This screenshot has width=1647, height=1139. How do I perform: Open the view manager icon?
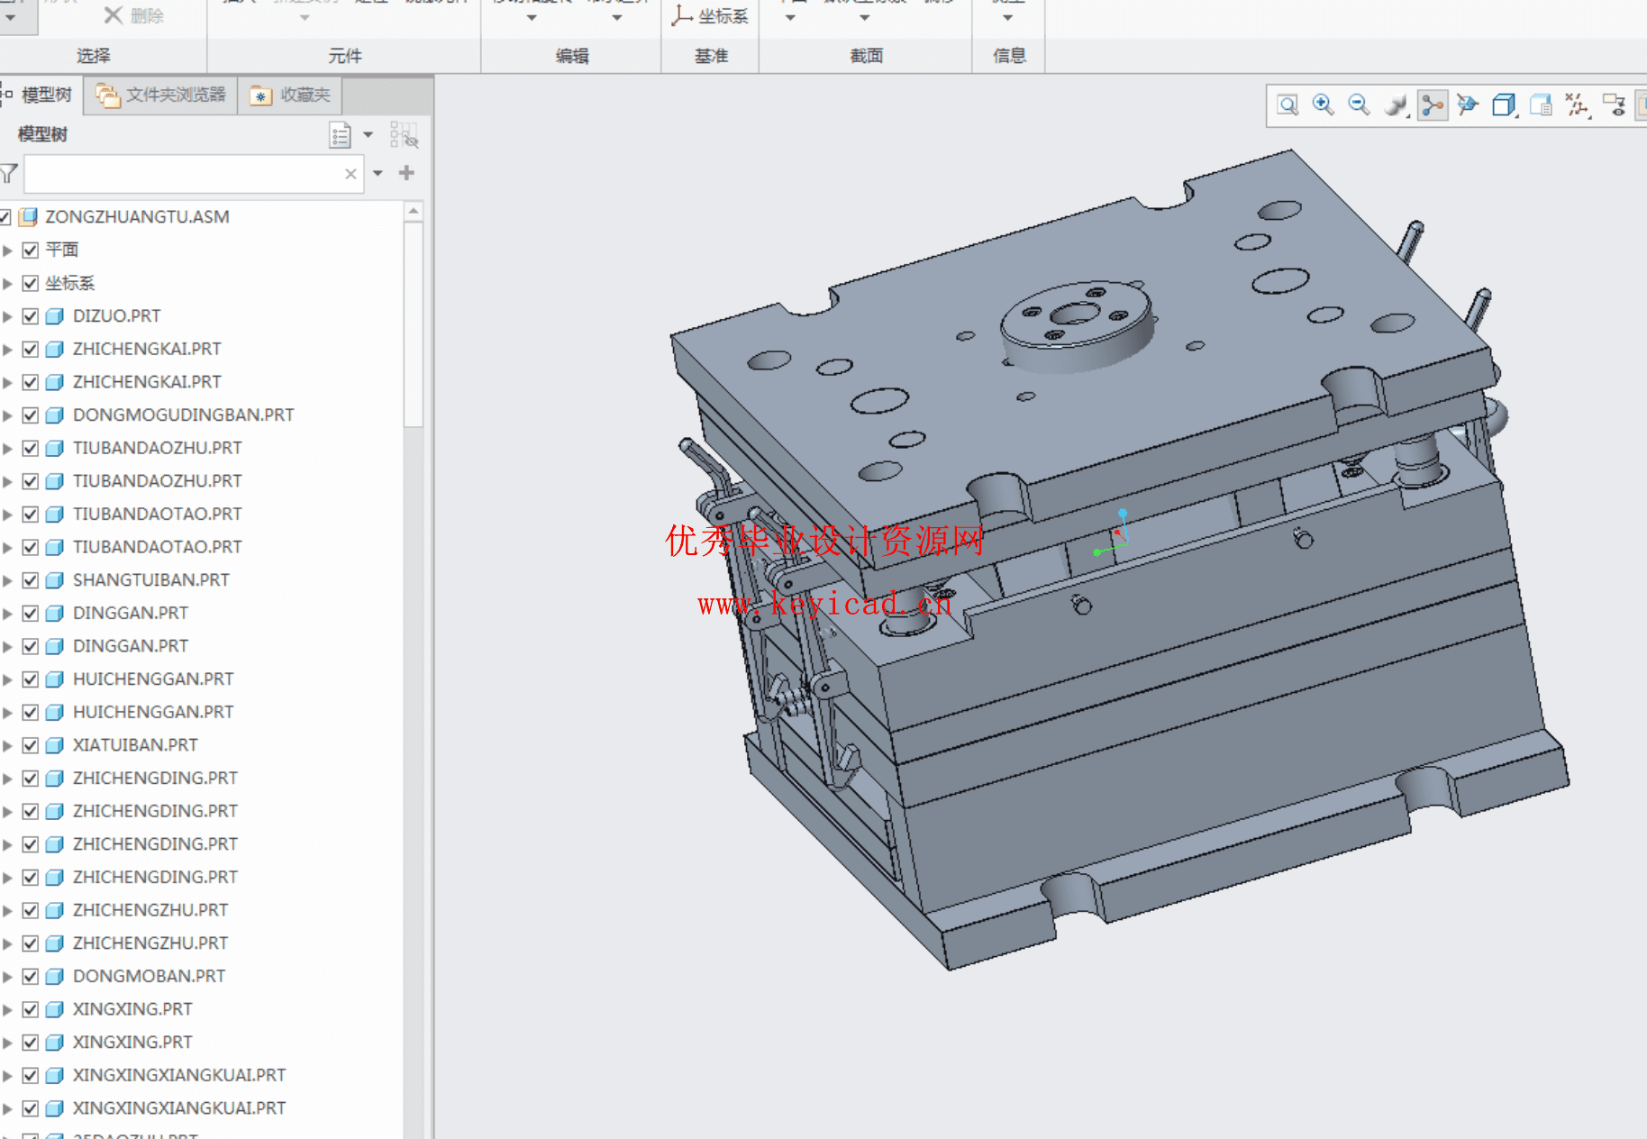point(1541,105)
